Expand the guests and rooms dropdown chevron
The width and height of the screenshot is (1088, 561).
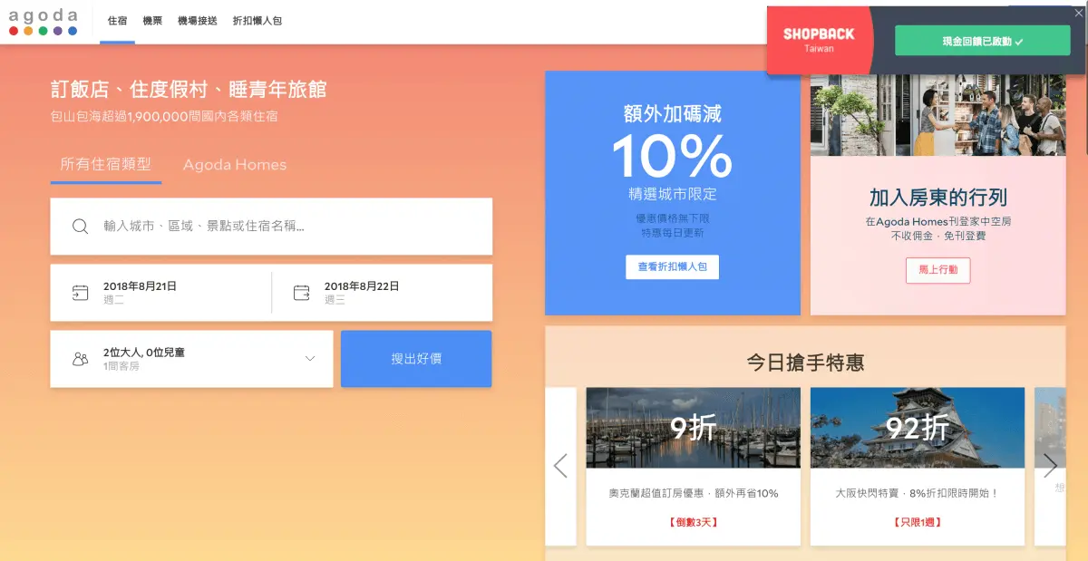click(x=310, y=359)
